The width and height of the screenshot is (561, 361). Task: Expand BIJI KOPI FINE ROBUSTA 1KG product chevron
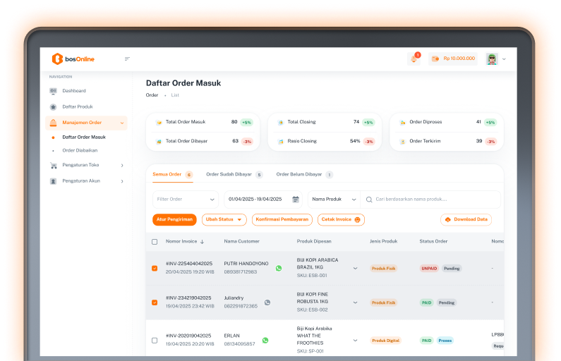(355, 302)
